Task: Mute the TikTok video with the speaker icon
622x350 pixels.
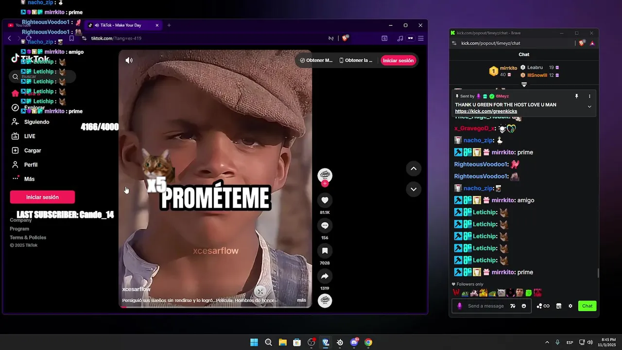Action: point(129,60)
